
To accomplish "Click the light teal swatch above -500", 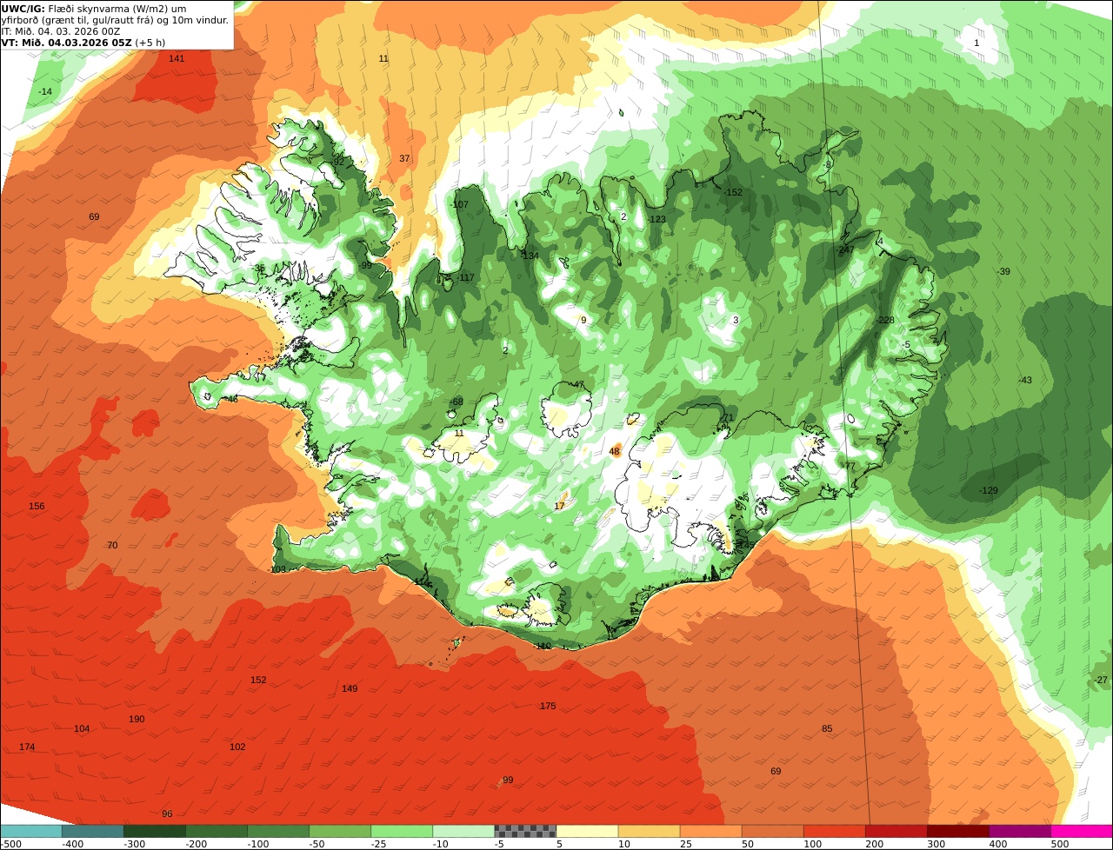I will tap(30, 831).
